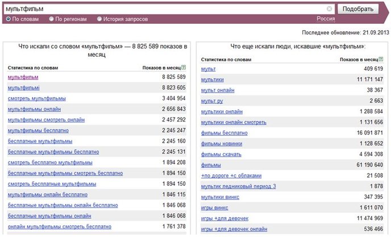Click the Подобрать button
Image resolution: width=391 pixels, height=237 pixels.
pos(358,9)
